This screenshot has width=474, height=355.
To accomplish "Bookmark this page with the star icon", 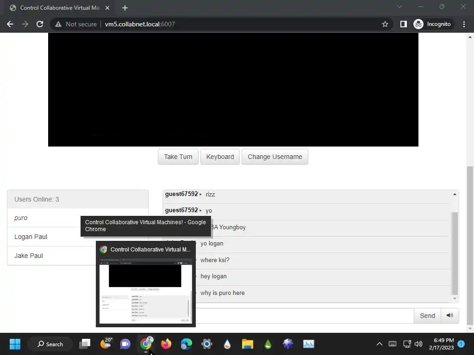I will coord(385,24).
